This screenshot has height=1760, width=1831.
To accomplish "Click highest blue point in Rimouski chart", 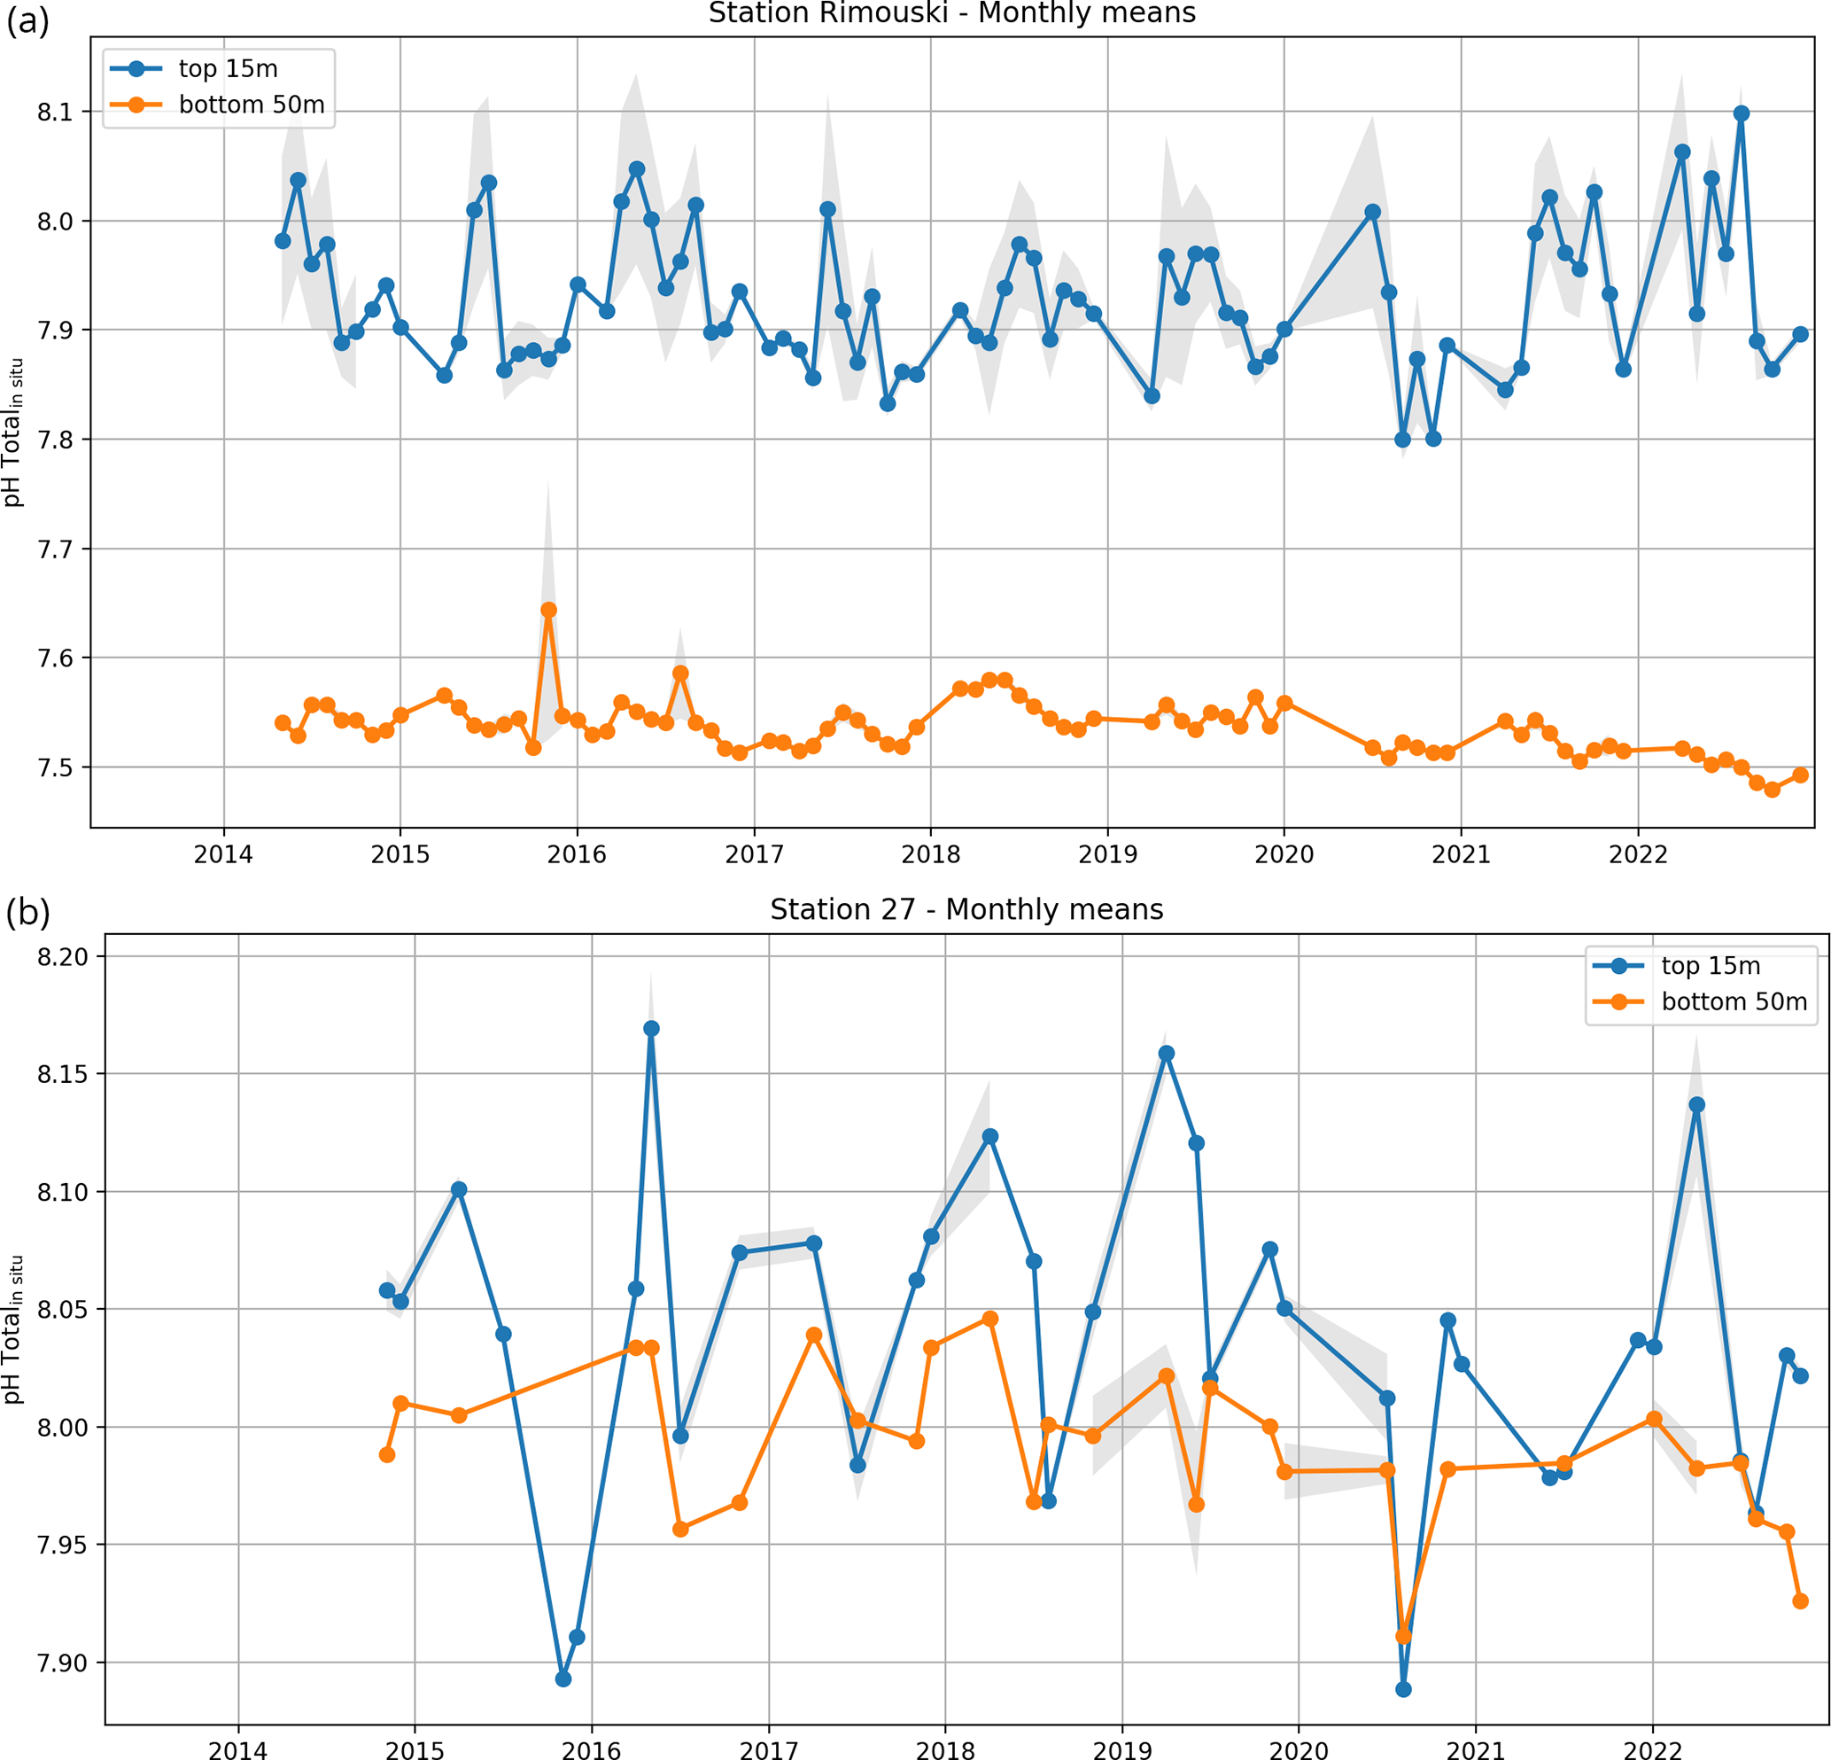I will coord(1741,114).
